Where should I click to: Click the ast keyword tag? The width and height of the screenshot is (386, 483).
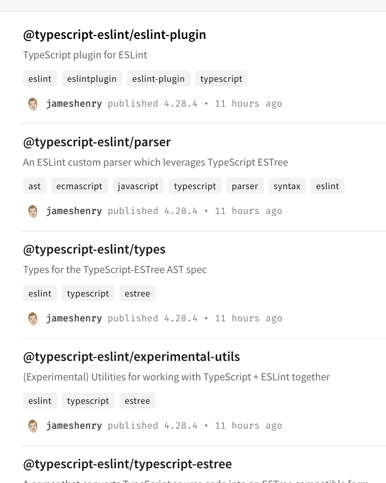coord(35,186)
